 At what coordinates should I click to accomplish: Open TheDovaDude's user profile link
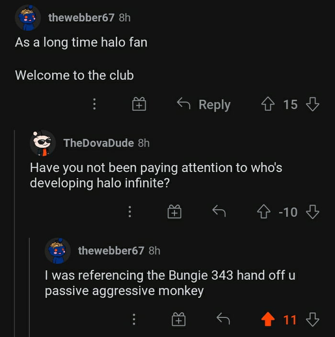(x=99, y=143)
